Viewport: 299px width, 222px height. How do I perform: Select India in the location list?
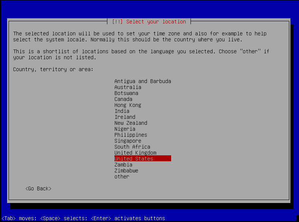pos(122,111)
